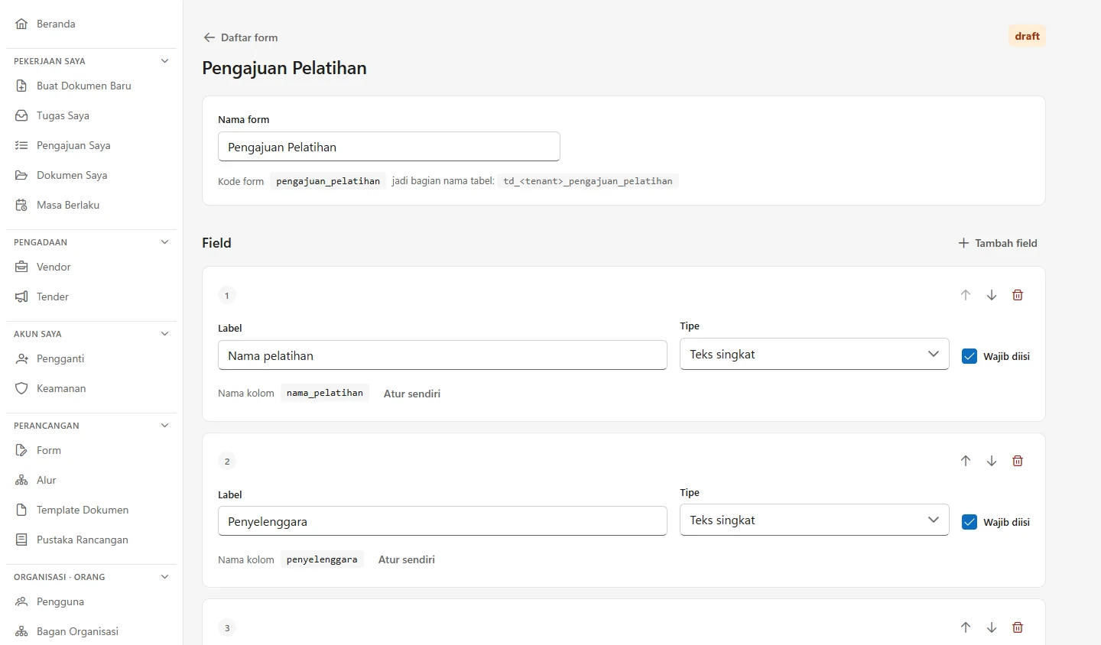Click Tambah field button
1101x645 pixels.
[x=998, y=243]
